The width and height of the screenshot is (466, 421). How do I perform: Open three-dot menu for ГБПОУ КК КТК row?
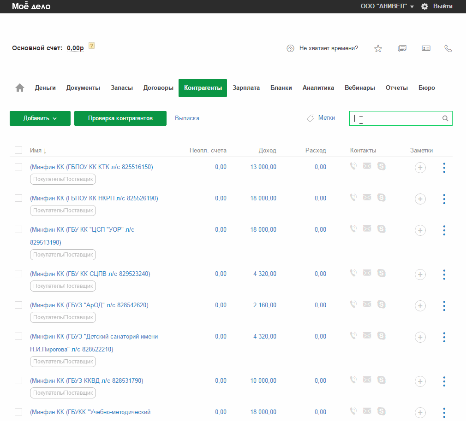(444, 168)
